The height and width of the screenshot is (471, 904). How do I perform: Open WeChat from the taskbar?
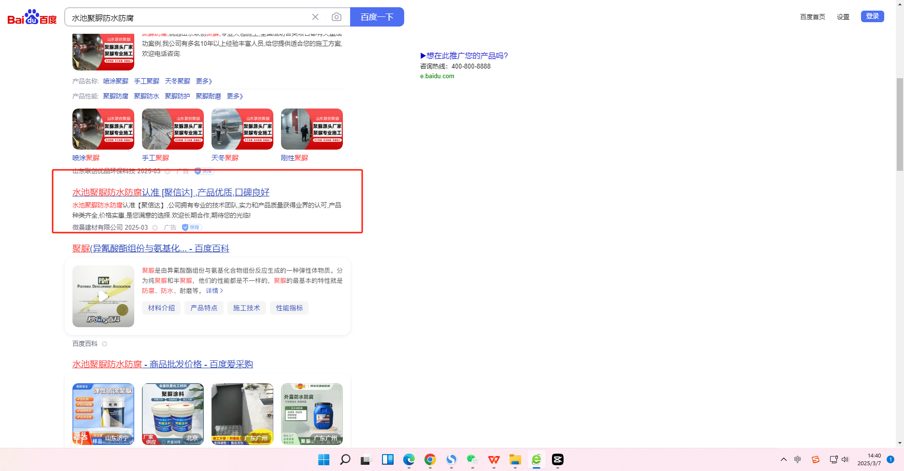point(473,459)
